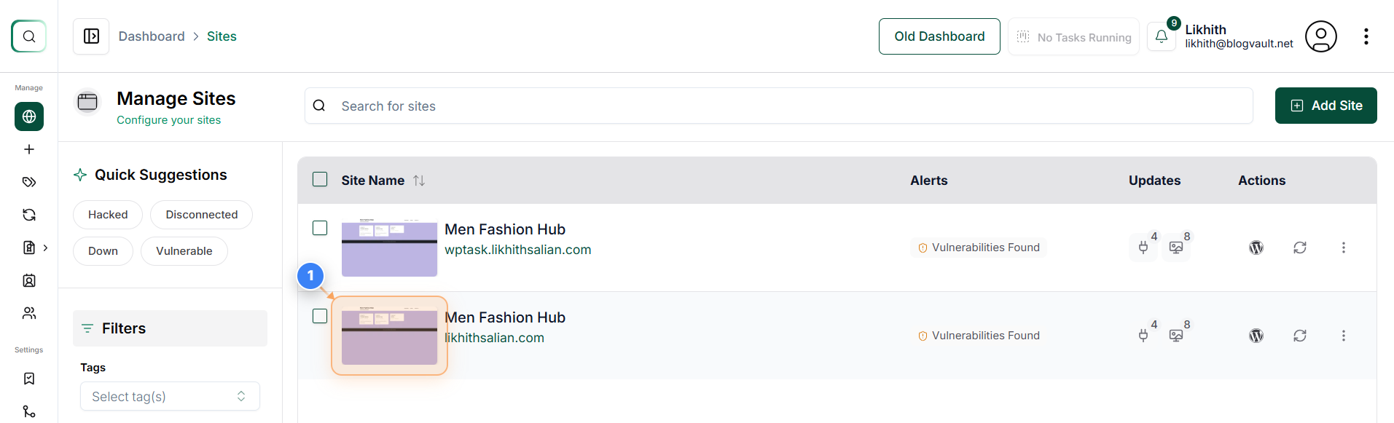The height and width of the screenshot is (423, 1394).
Task: Click the search magnifier icon in sidebar top
Action: [x=29, y=36]
